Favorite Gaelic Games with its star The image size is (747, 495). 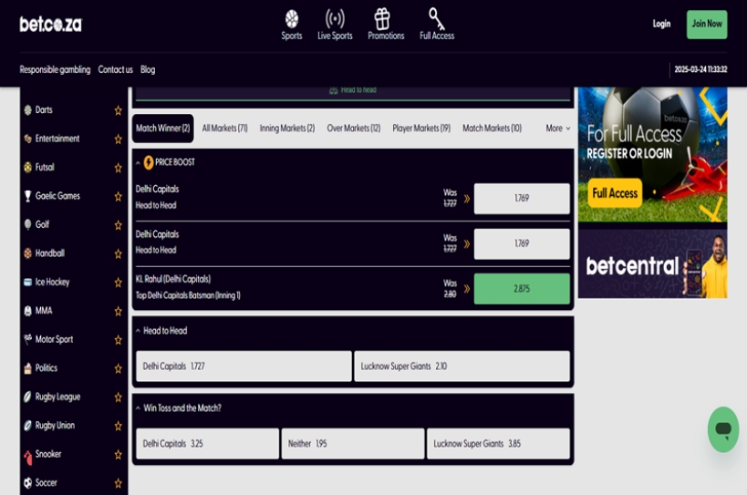[119, 196]
